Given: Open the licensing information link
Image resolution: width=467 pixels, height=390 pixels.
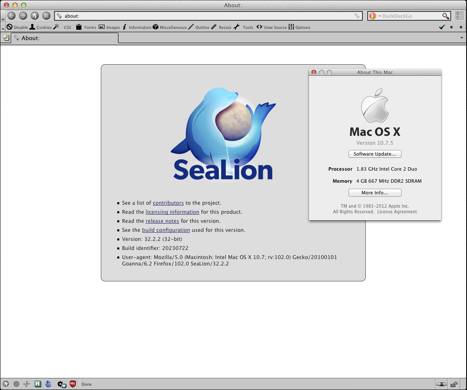Looking at the screenshot, I should tap(172, 212).
